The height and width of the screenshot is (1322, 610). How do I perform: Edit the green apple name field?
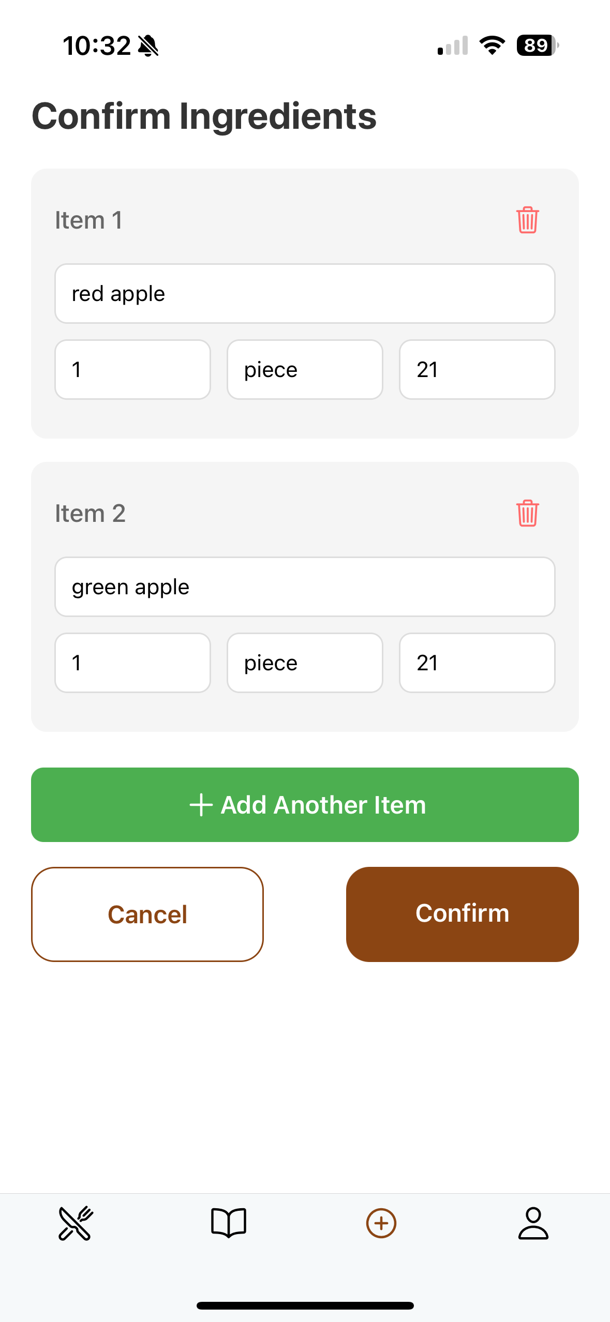(305, 587)
